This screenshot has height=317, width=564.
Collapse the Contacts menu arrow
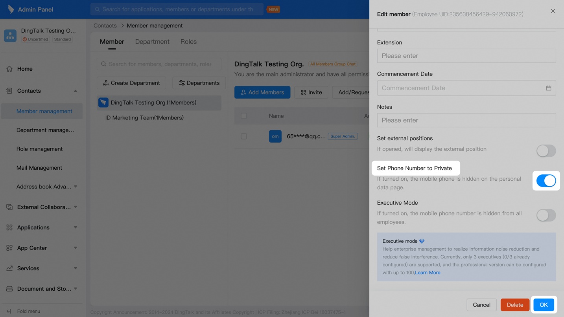click(76, 91)
